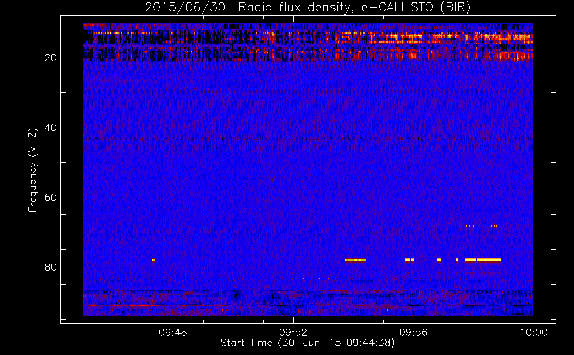
Task: Click the 80 MHz frequency label
Action: [x=51, y=267]
